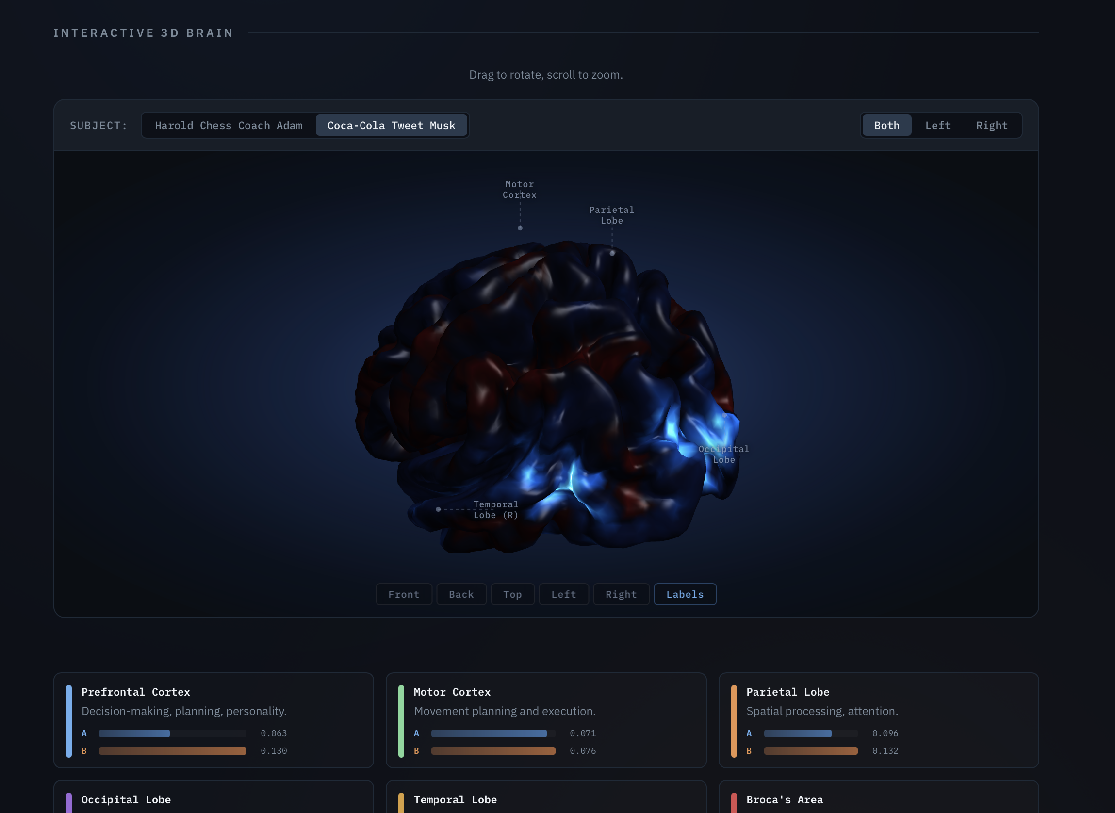The height and width of the screenshot is (813, 1115).
Task: Click the 'Movement planning and execution.' description
Action: [505, 711]
